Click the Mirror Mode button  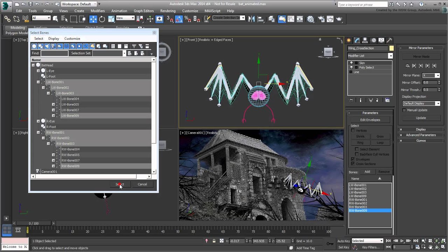coord(421,56)
